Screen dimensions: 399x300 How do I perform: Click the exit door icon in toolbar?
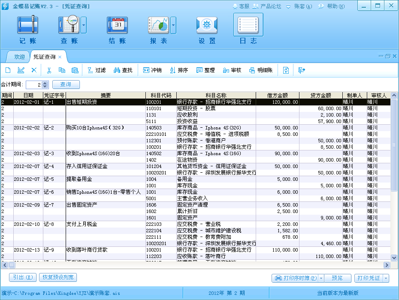pyautogui.click(x=301, y=70)
